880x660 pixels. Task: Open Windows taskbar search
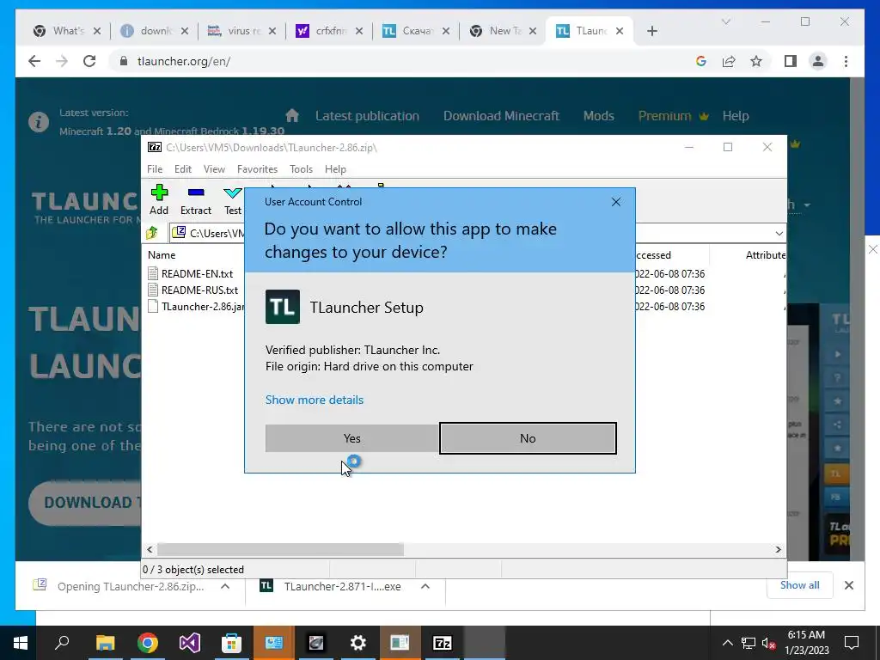62,643
